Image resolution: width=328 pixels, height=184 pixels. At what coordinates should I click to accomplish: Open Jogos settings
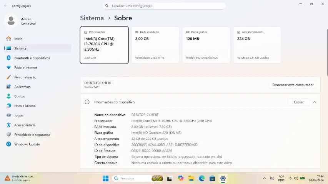point(37,115)
